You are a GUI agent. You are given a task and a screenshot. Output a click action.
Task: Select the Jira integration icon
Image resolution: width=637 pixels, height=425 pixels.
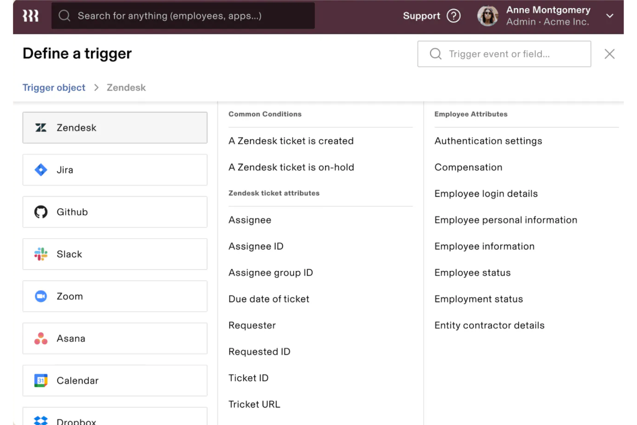[40, 170]
